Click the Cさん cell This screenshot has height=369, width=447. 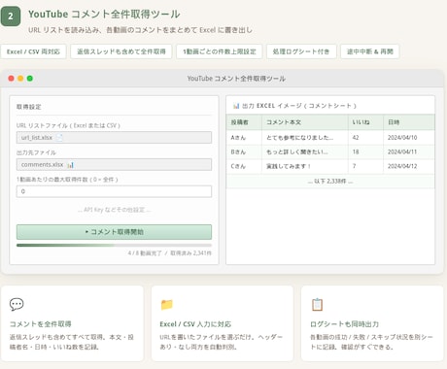(244, 166)
